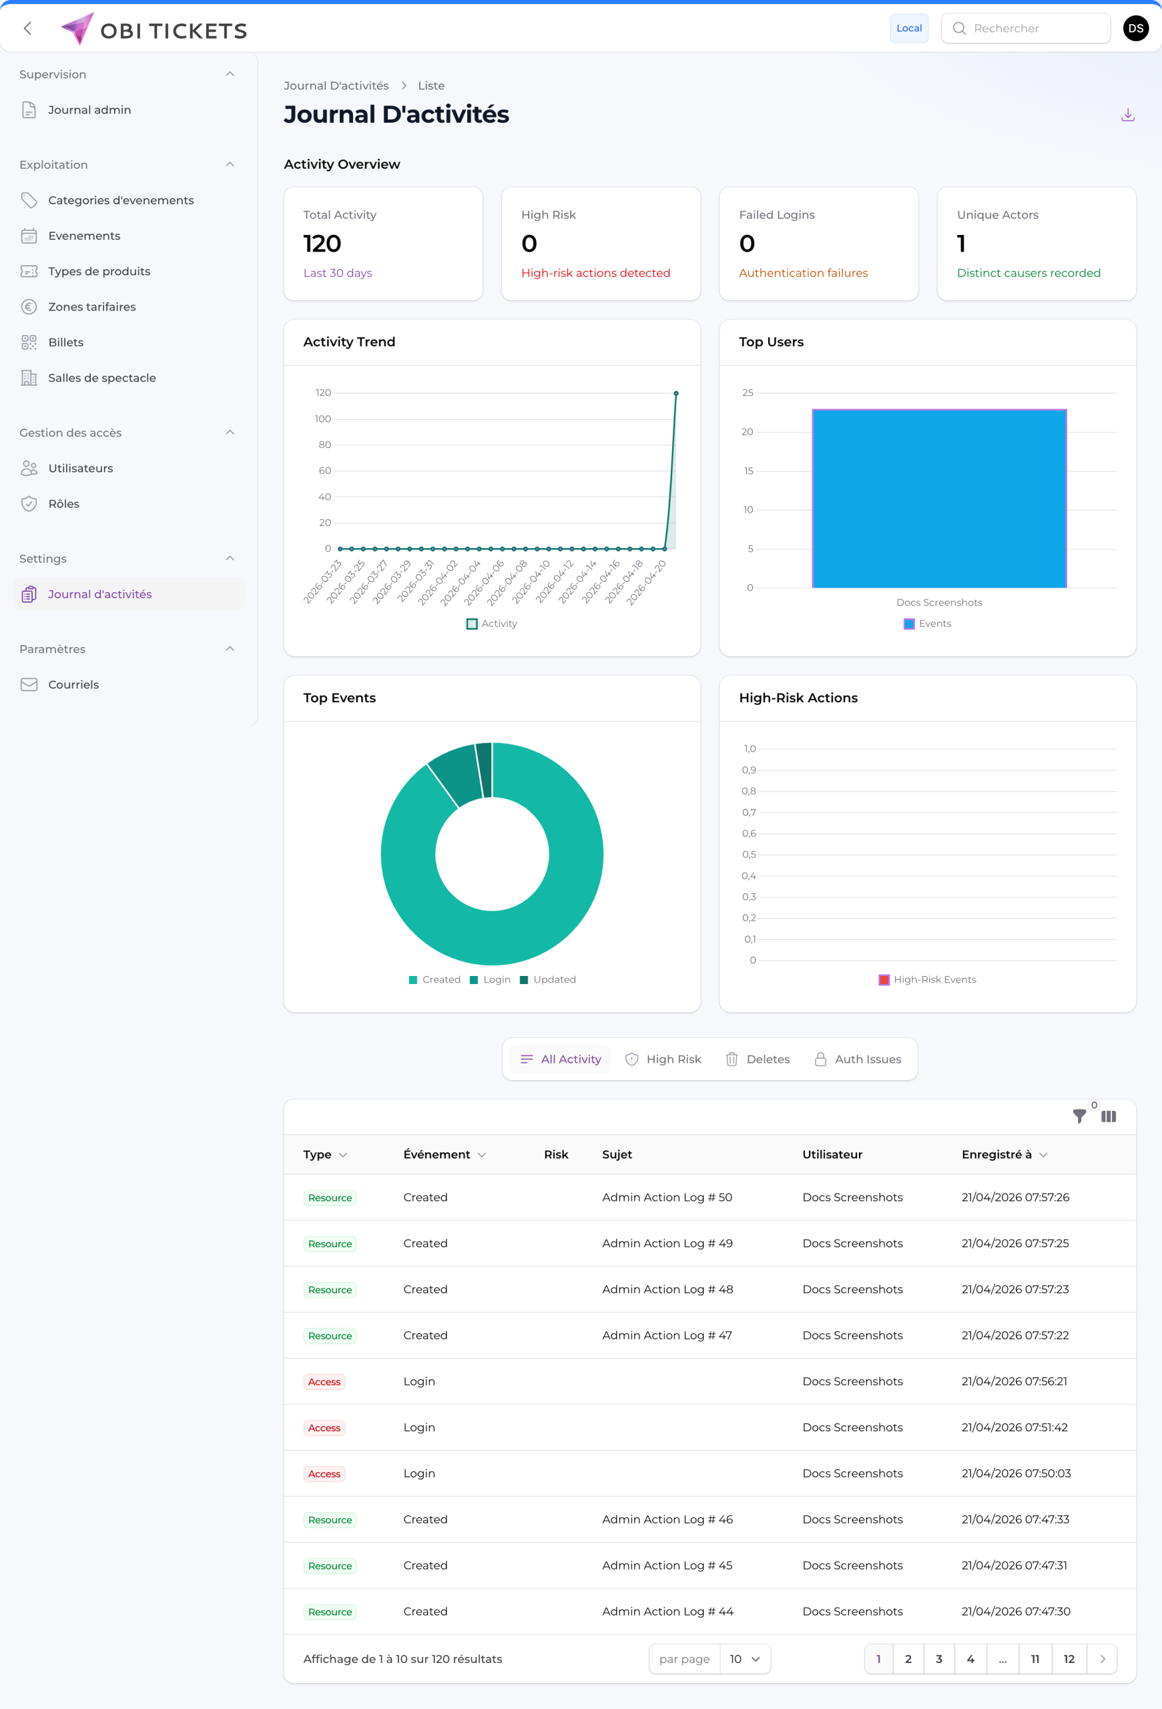Viewport: 1162px width, 1709px height.
Task: Toggle the Activity series in the trend legend
Action: pyautogui.click(x=491, y=623)
